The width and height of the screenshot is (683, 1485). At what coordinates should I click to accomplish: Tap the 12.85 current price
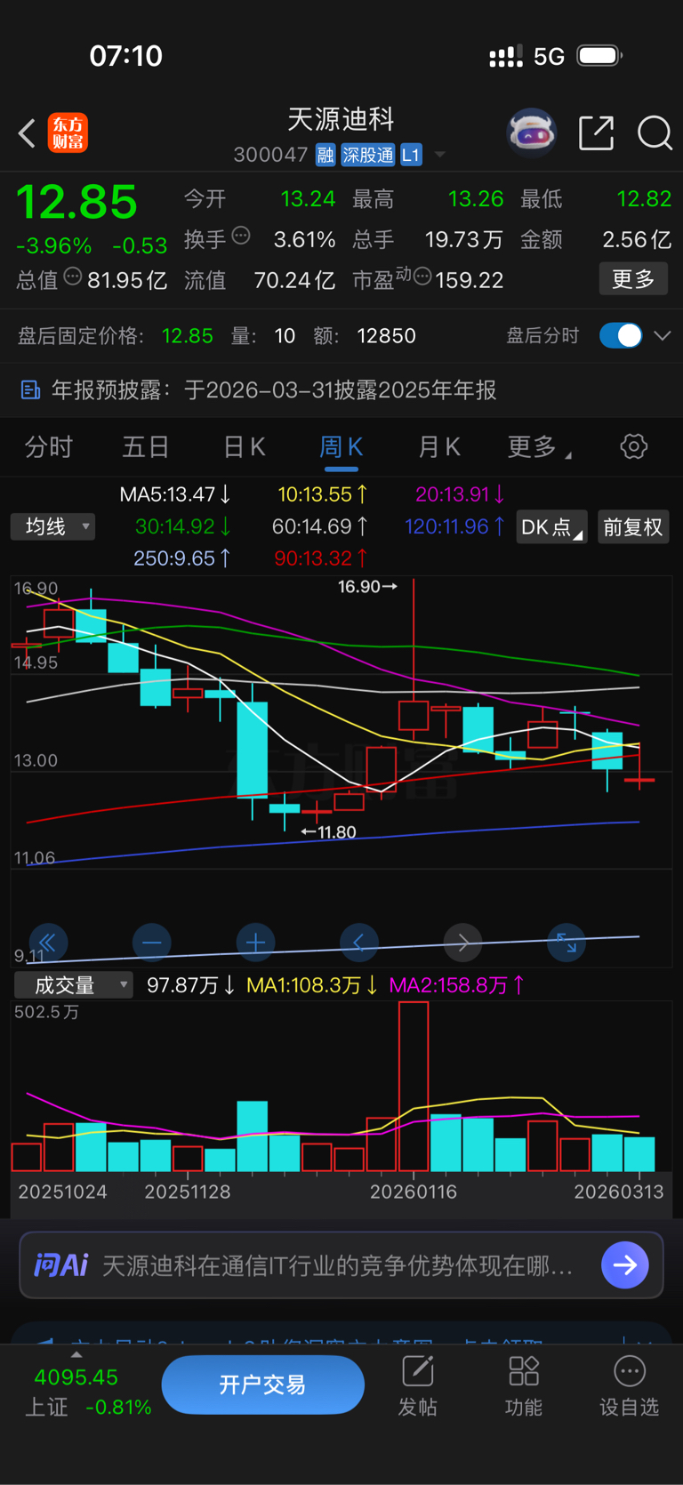(x=76, y=202)
